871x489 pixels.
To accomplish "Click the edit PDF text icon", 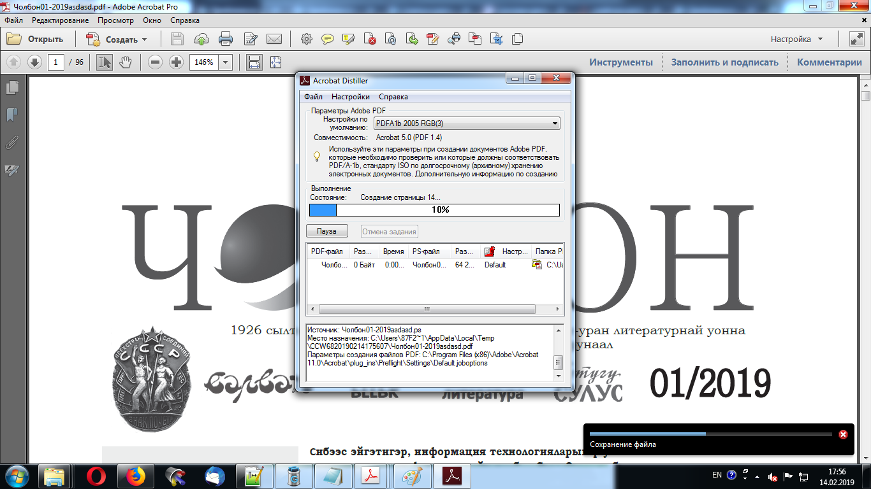I will 433,39.
